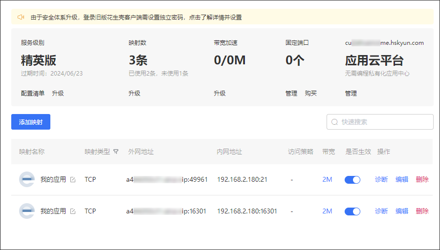Screen dimensions: 440x250
Task: Click 升级 under 映射数
Action: click(x=134, y=94)
